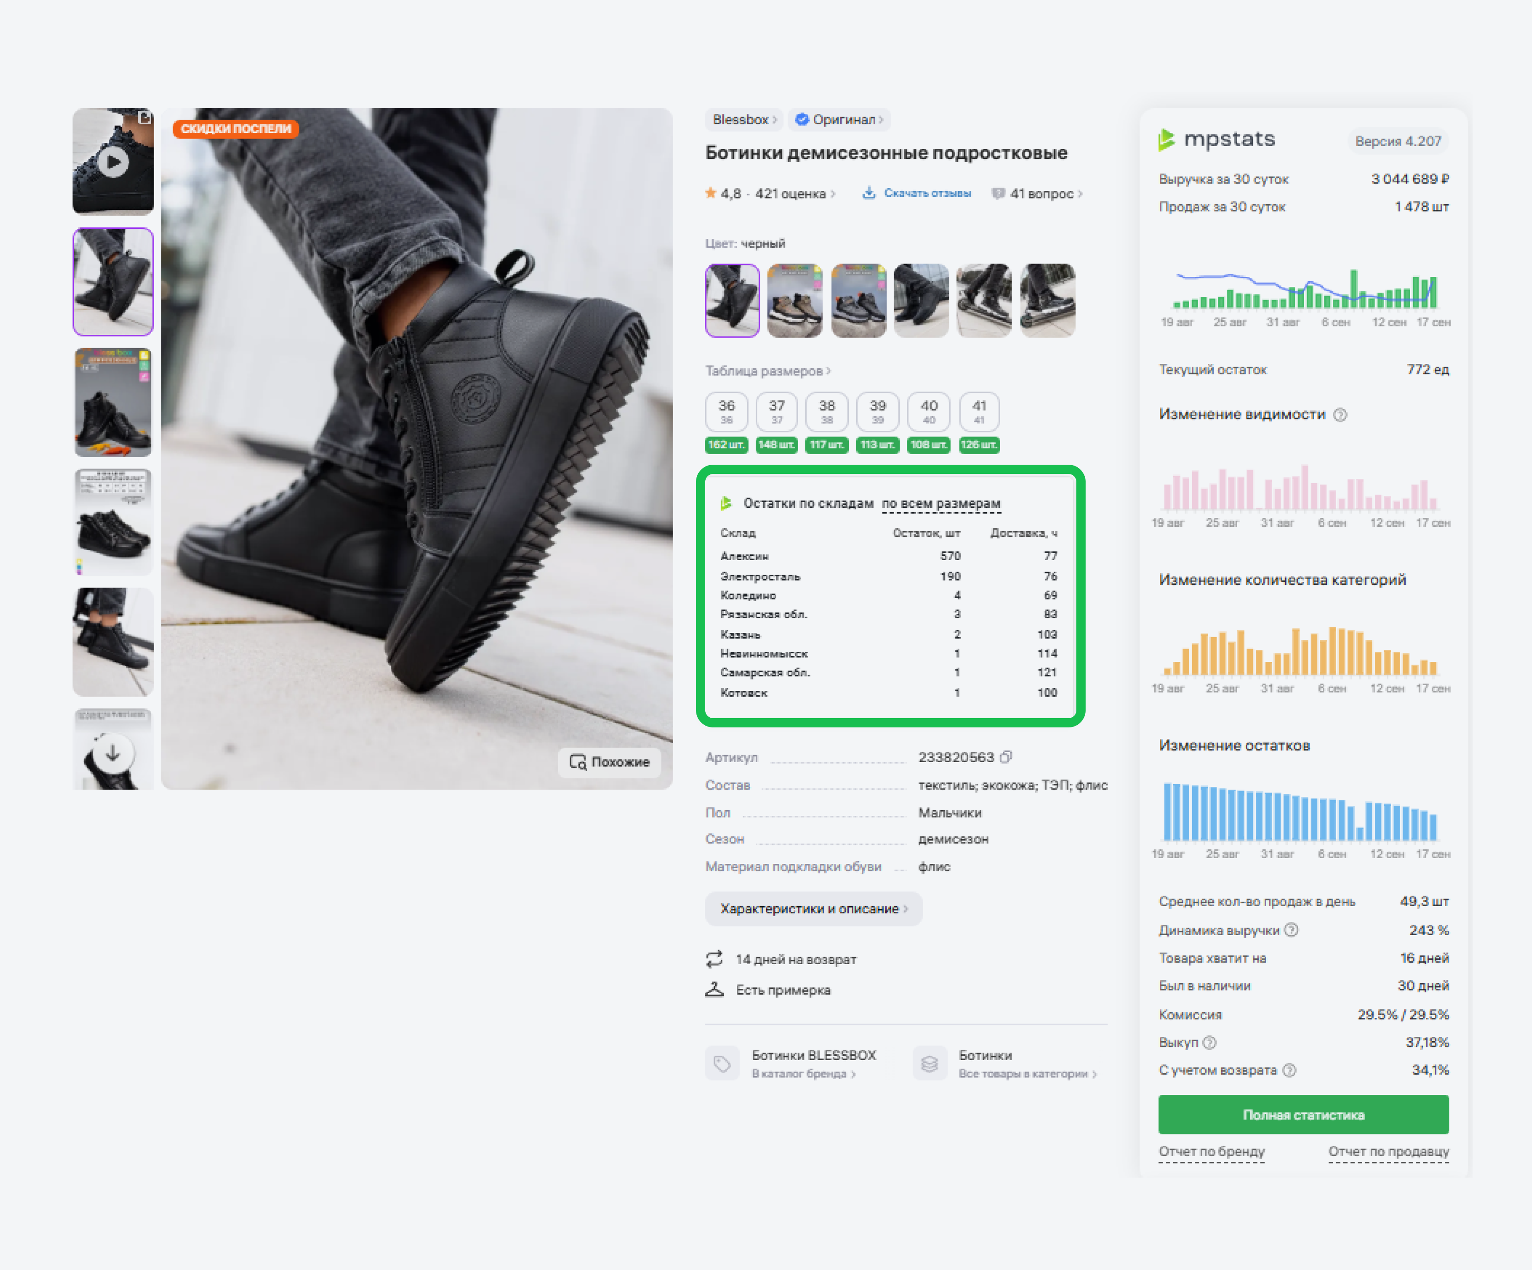Screen dimensions: 1532x1270
Task: Click the help icon next to С учетом возврата
Action: tap(1289, 1070)
